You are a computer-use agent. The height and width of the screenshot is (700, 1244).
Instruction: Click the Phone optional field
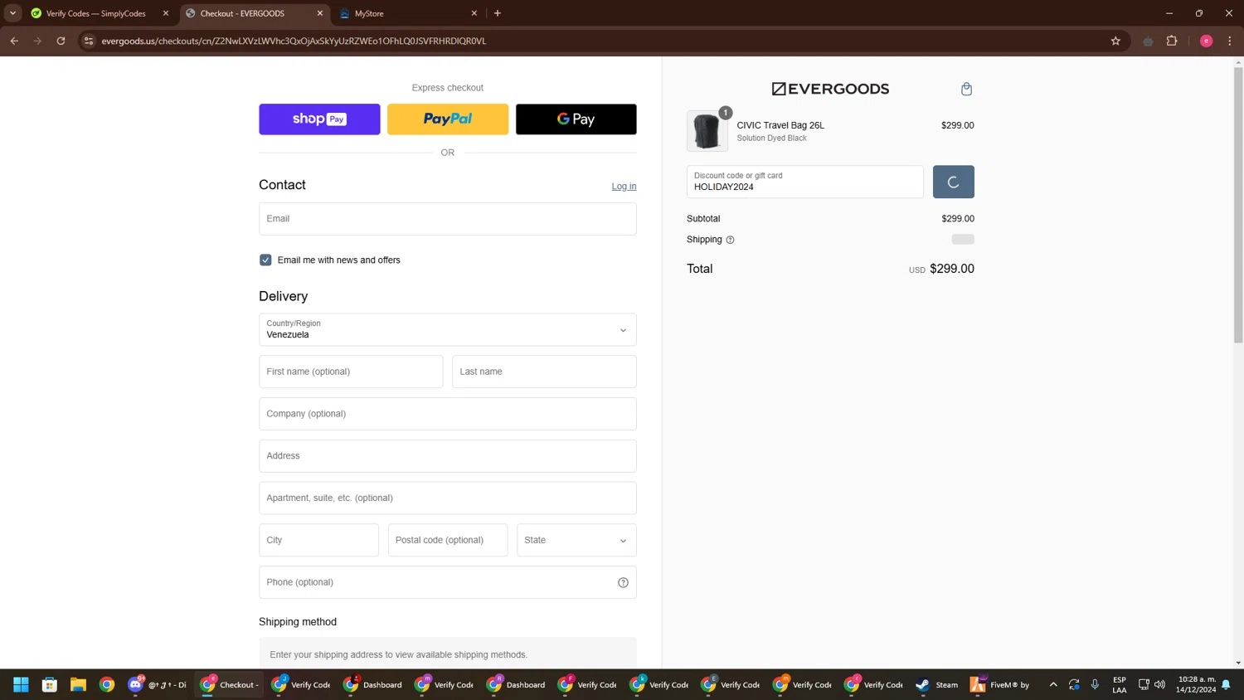[x=448, y=582]
